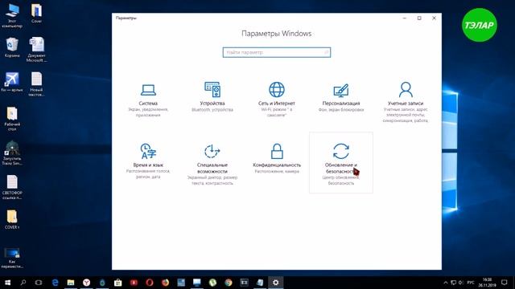Click the Найти параметр search field
This screenshot has width=515, height=289.
click(x=277, y=52)
